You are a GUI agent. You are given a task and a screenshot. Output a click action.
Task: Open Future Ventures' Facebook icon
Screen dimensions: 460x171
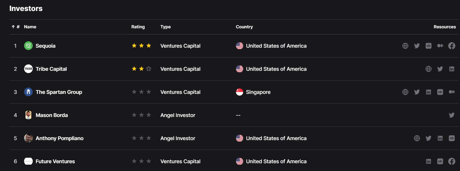pos(452,161)
